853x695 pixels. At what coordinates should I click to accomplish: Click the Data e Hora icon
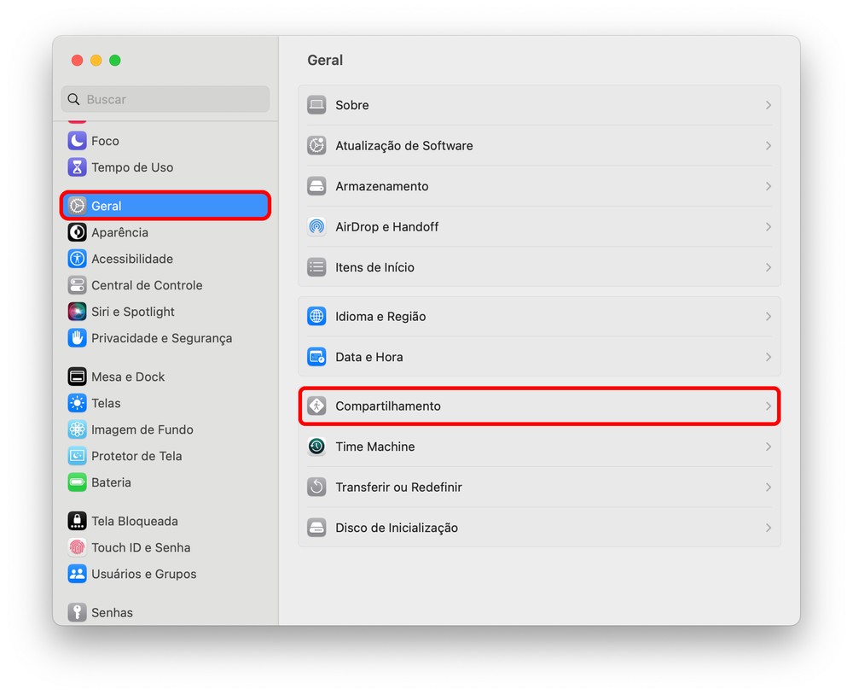316,357
